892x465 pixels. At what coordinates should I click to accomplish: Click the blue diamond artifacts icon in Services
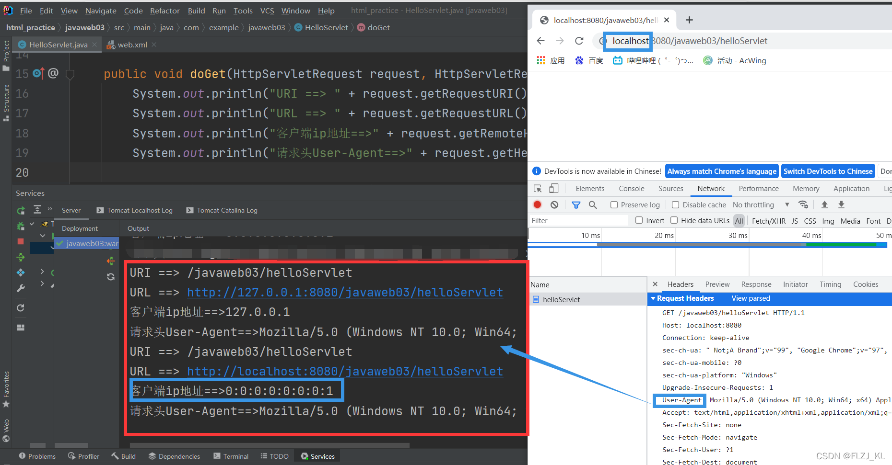coord(21,272)
